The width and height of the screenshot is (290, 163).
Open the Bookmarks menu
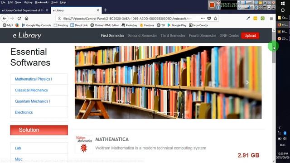click(42, 2)
